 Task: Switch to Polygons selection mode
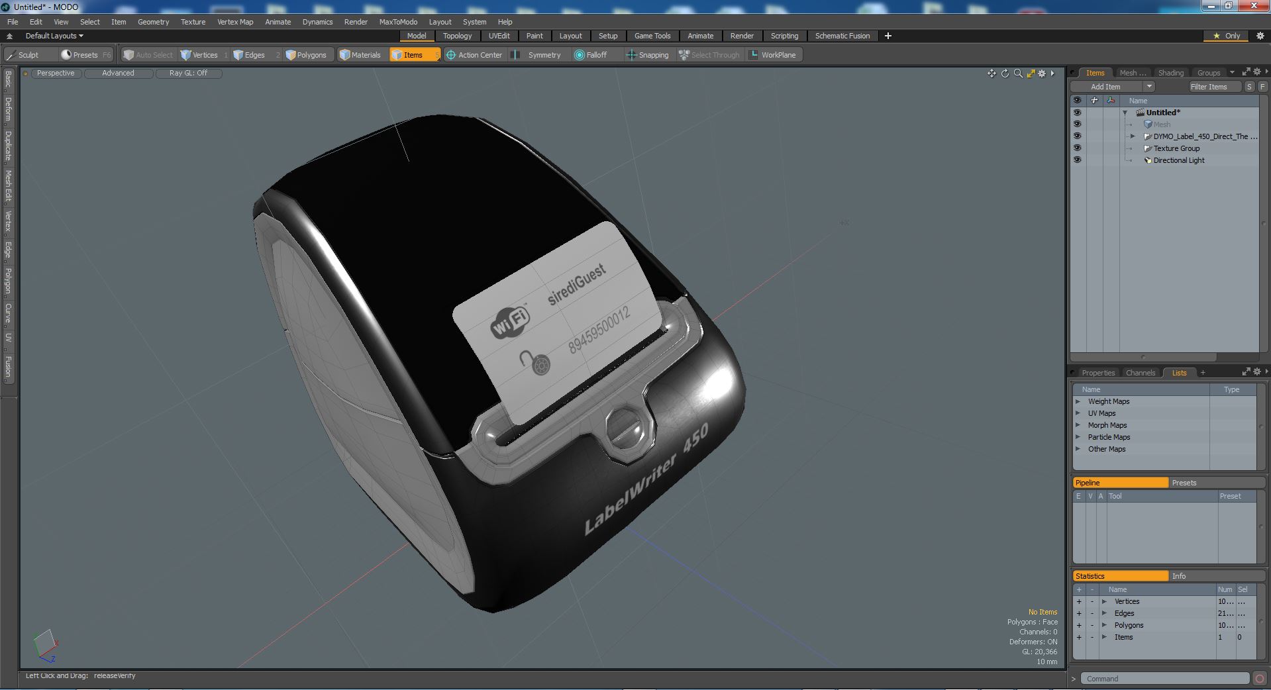(307, 55)
